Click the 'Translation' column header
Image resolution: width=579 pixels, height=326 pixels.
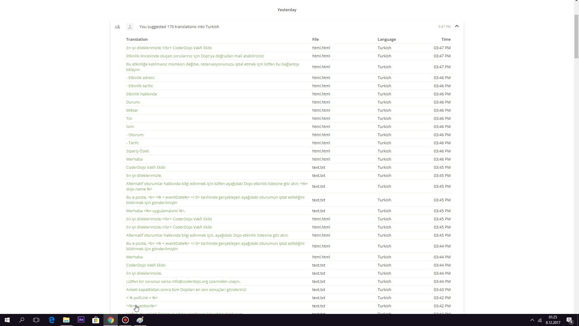point(137,40)
